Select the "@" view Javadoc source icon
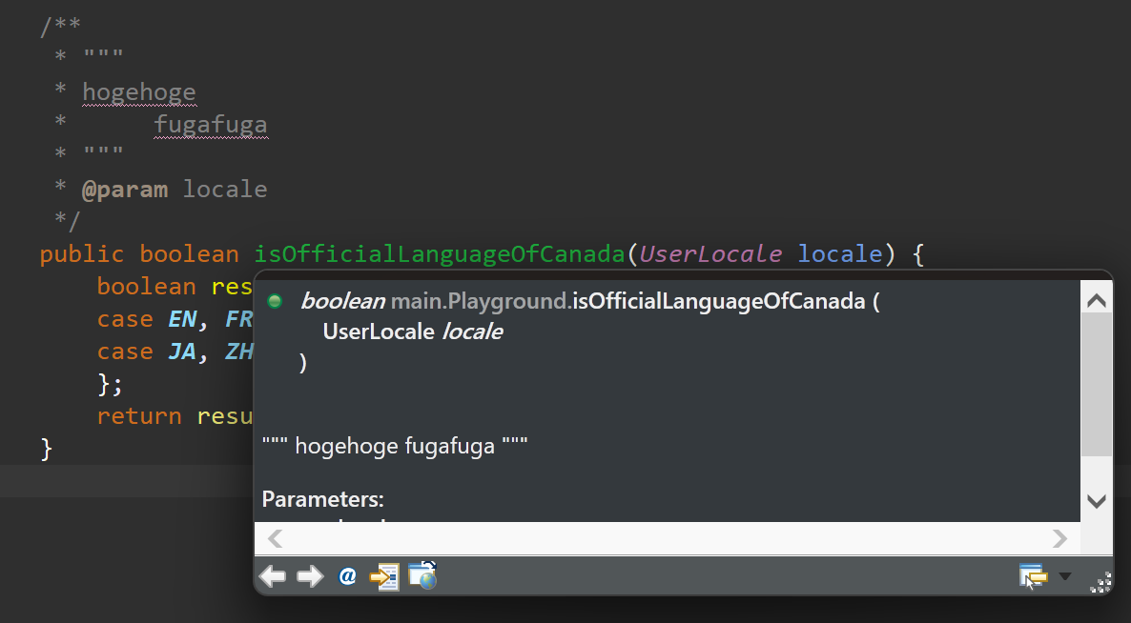The height and width of the screenshot is (623, 1131). pyautogui.click(x=347, y=575)
